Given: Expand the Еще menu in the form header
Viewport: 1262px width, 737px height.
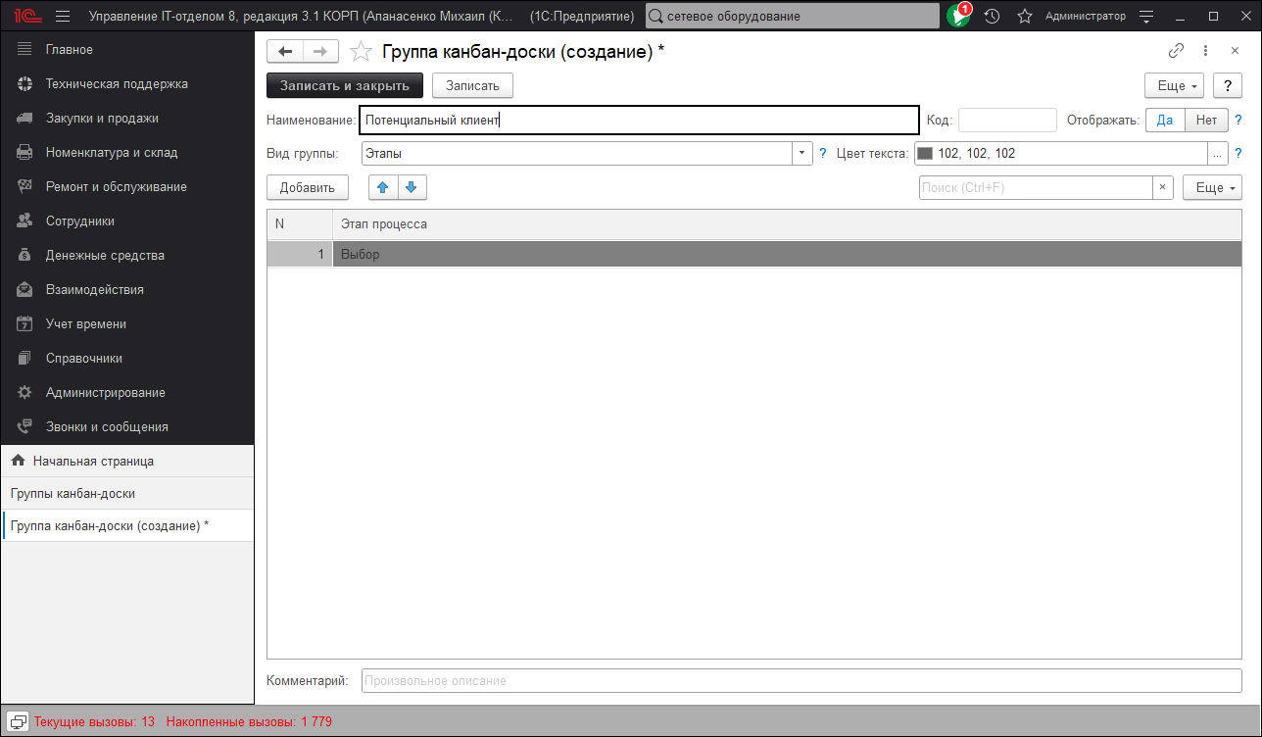Looking at the screenshot, I should 1173,85.
